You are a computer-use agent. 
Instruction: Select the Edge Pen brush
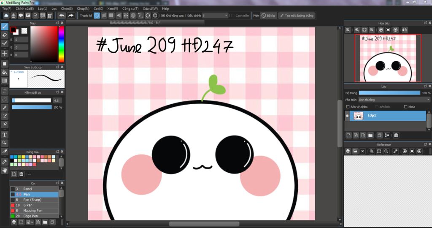point(34,216)
